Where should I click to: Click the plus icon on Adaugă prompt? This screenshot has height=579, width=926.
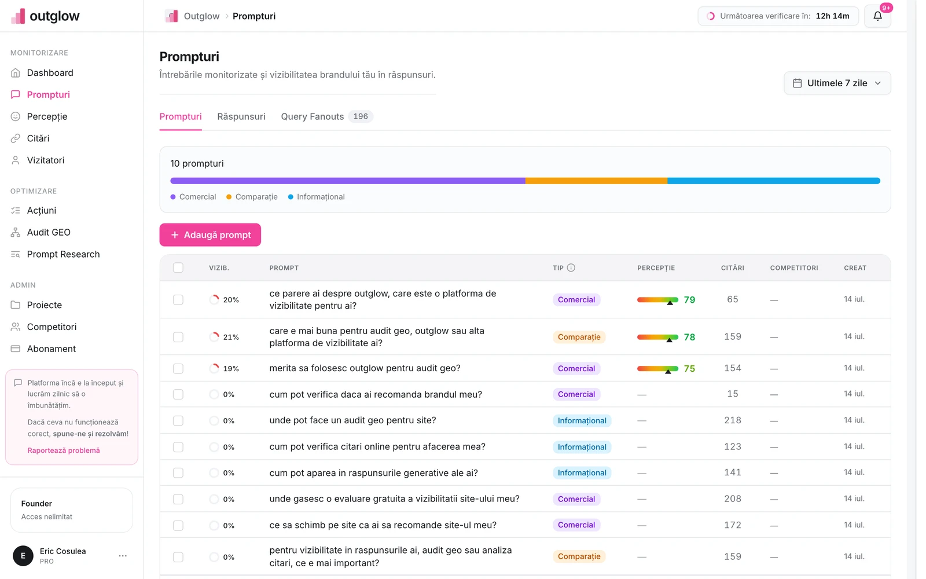pos(175,235)
